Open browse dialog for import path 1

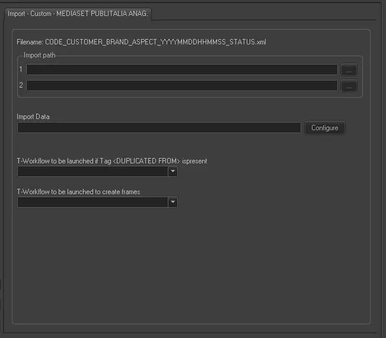[349, 70]
